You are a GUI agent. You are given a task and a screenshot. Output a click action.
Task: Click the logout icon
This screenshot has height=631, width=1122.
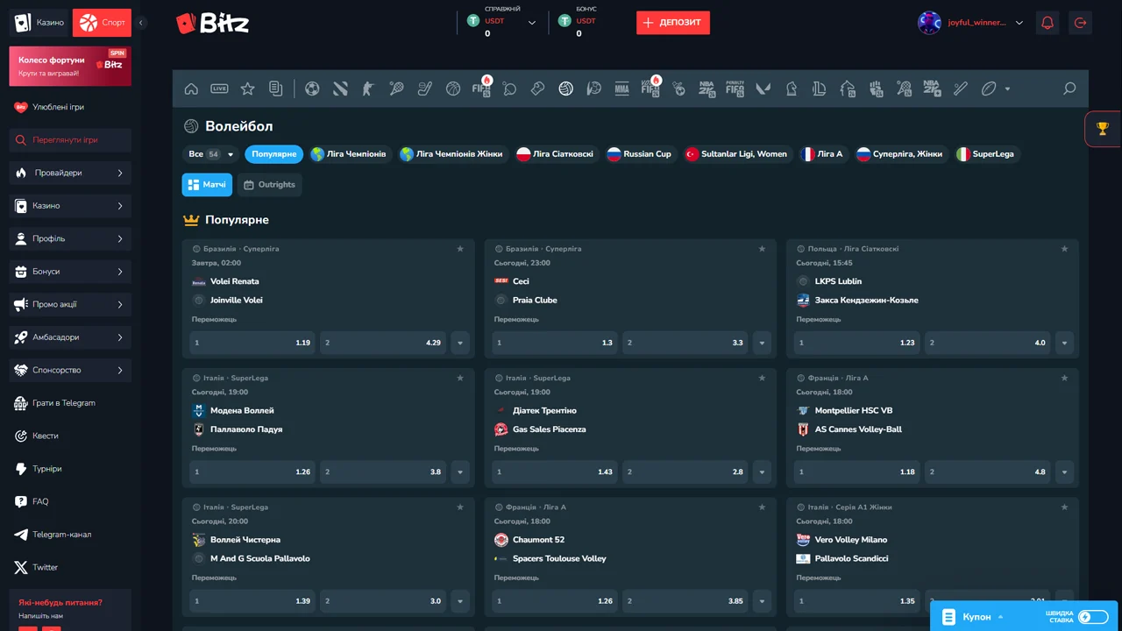coord(1080,23)
